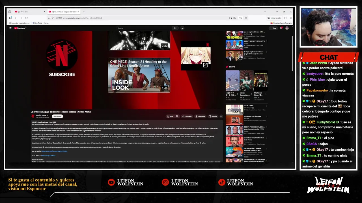Dislike the video with thumbs-down icon
This screenshot has width=362, height=203.
coord(177,116)
